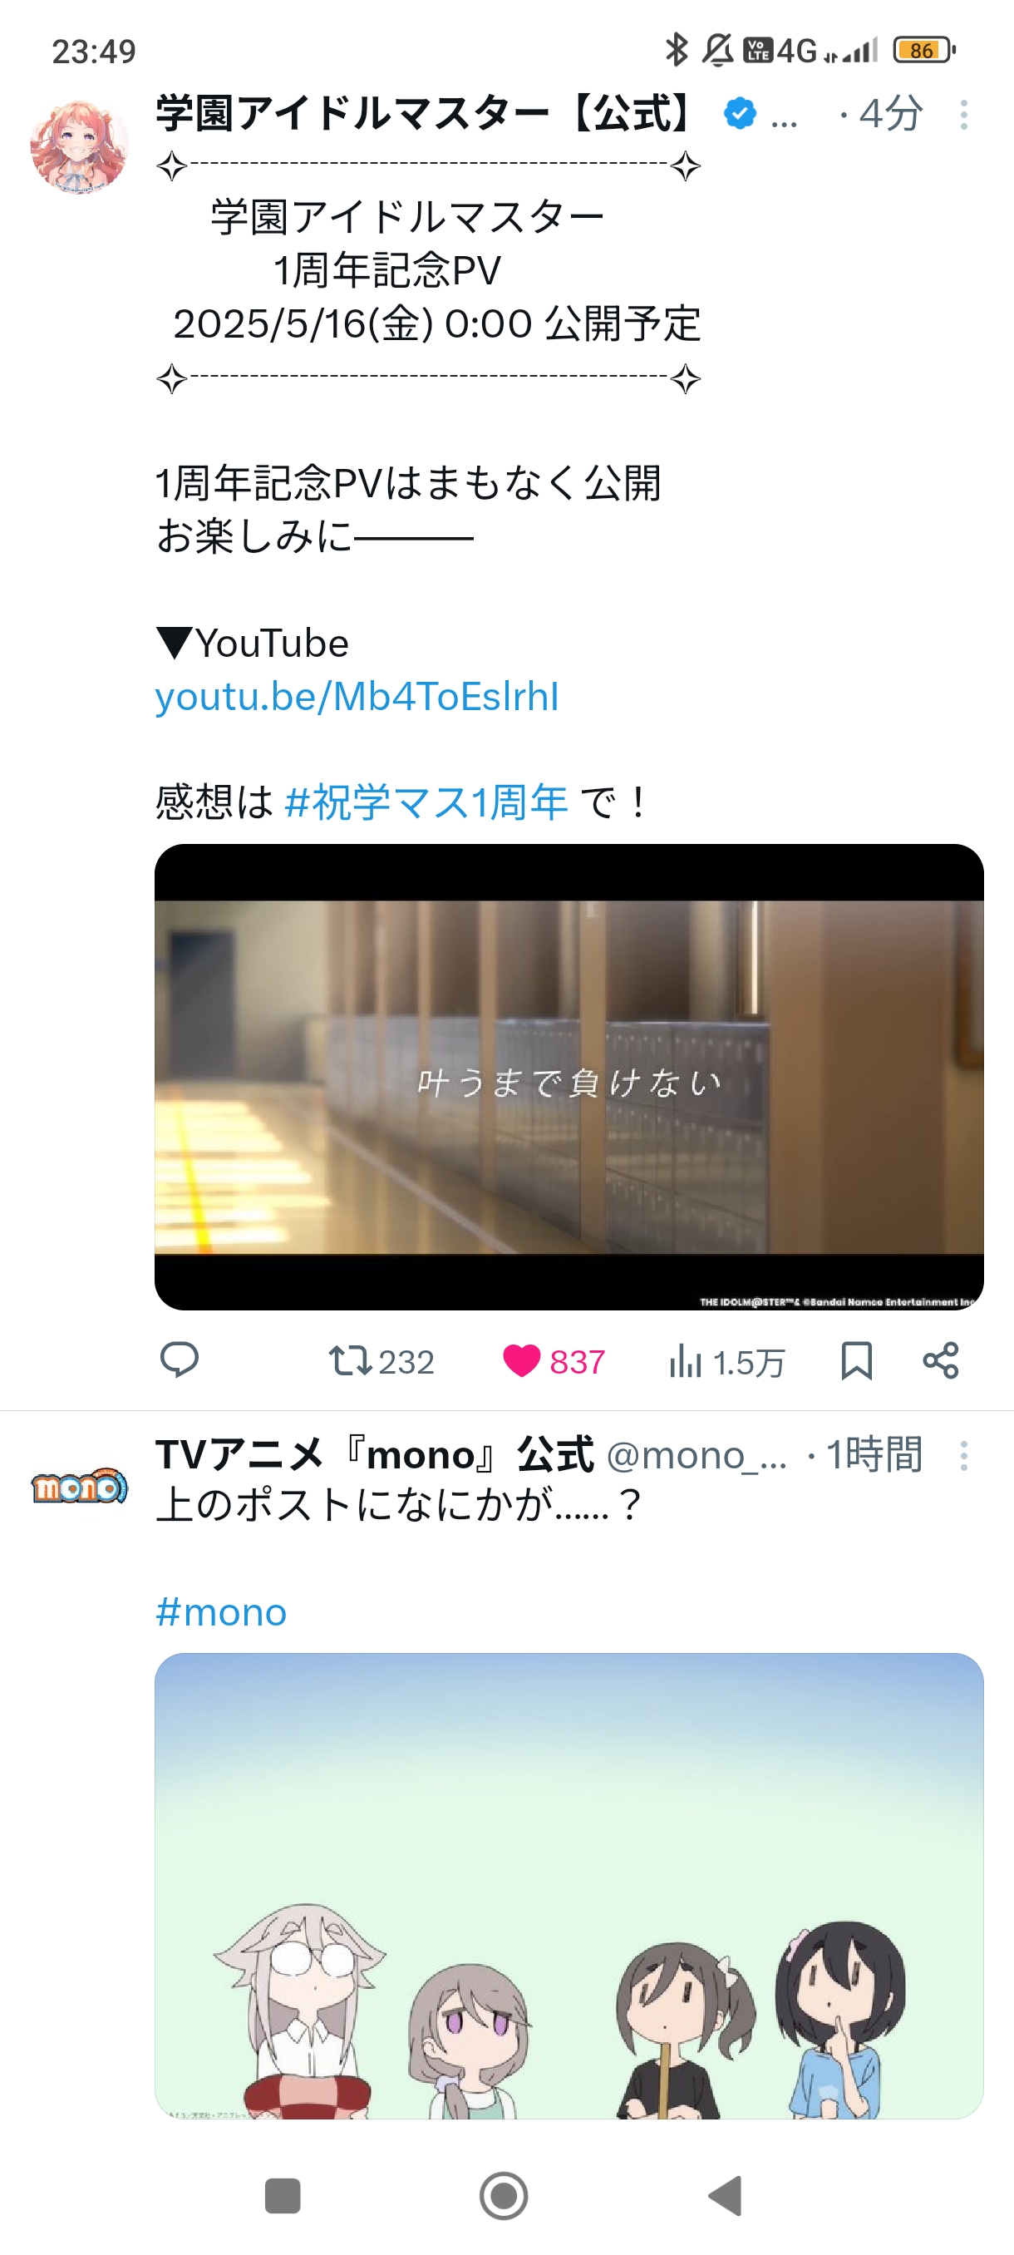Open the mono anime profile avatar

[x=79, y=1486]
